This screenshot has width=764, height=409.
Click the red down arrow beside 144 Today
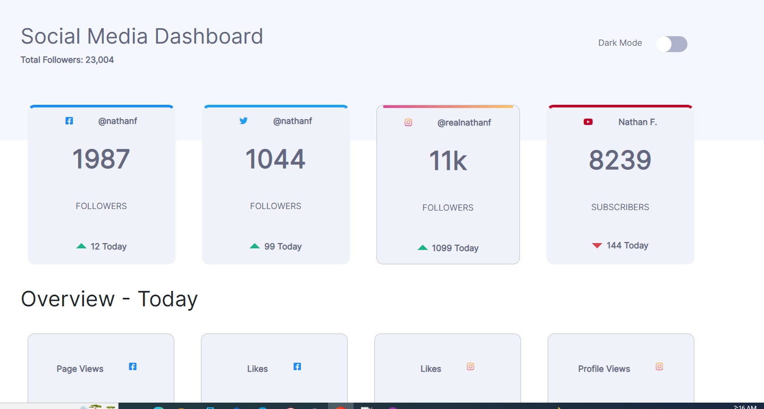coord(597,245)
